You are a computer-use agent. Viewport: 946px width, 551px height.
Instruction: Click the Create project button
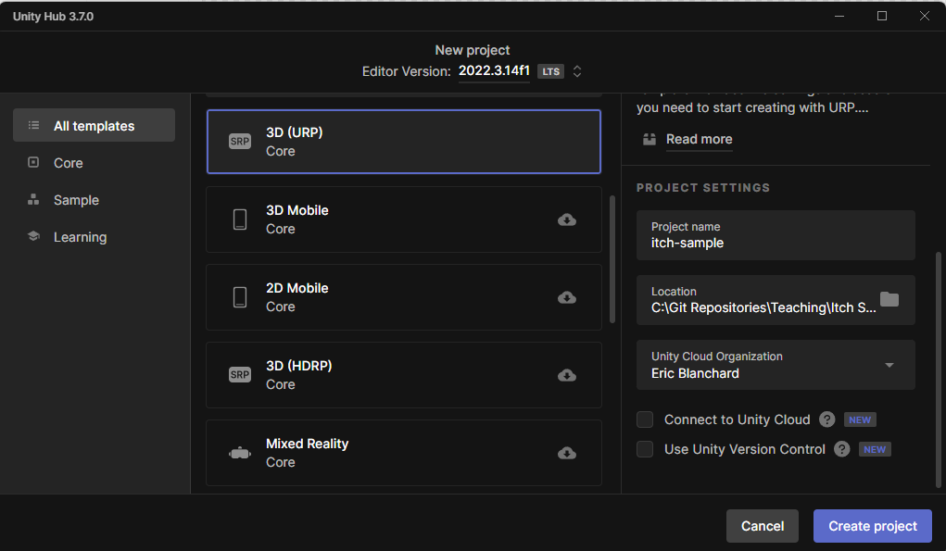[872, 525]
